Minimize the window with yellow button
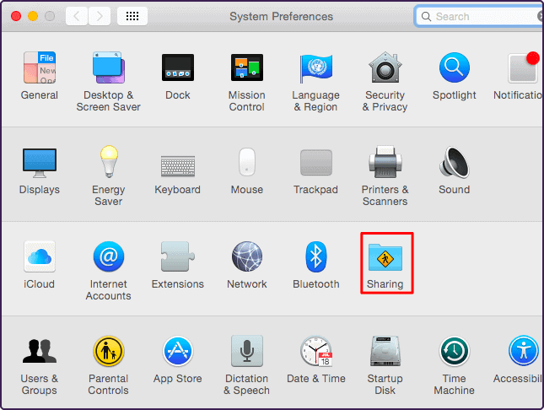The image size is (544, 410). coord(33,16)
